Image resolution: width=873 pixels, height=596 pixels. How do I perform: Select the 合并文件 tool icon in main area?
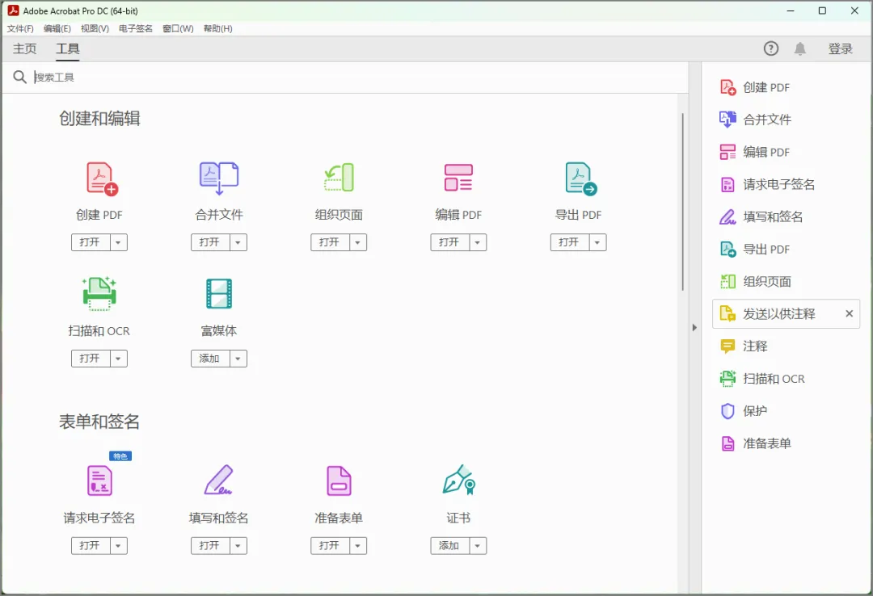(219, 178)
